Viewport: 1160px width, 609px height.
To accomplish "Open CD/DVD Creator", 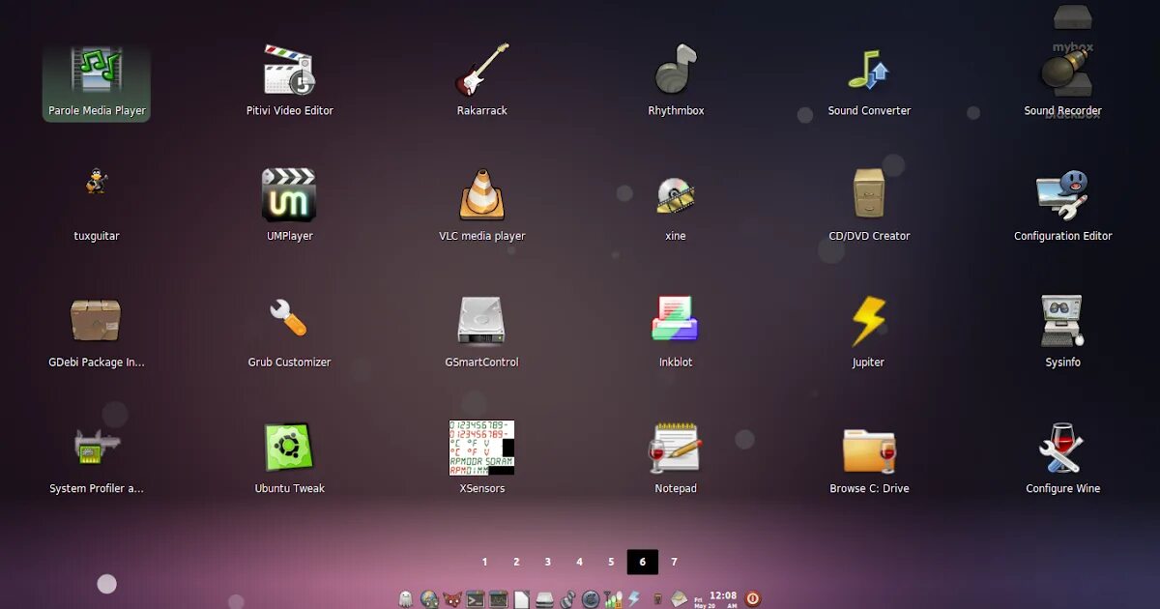I will pyautogui.click(x=869, y=207).
